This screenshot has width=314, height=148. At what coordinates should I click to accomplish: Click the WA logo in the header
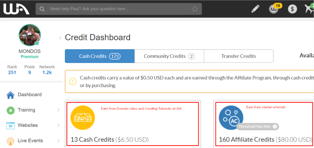[16, 9]
